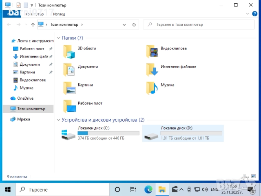This screenshot has width=261, height=196.
Task: Click the Локален диск (D:) capacity bar
Action: (x=191, y=133)
